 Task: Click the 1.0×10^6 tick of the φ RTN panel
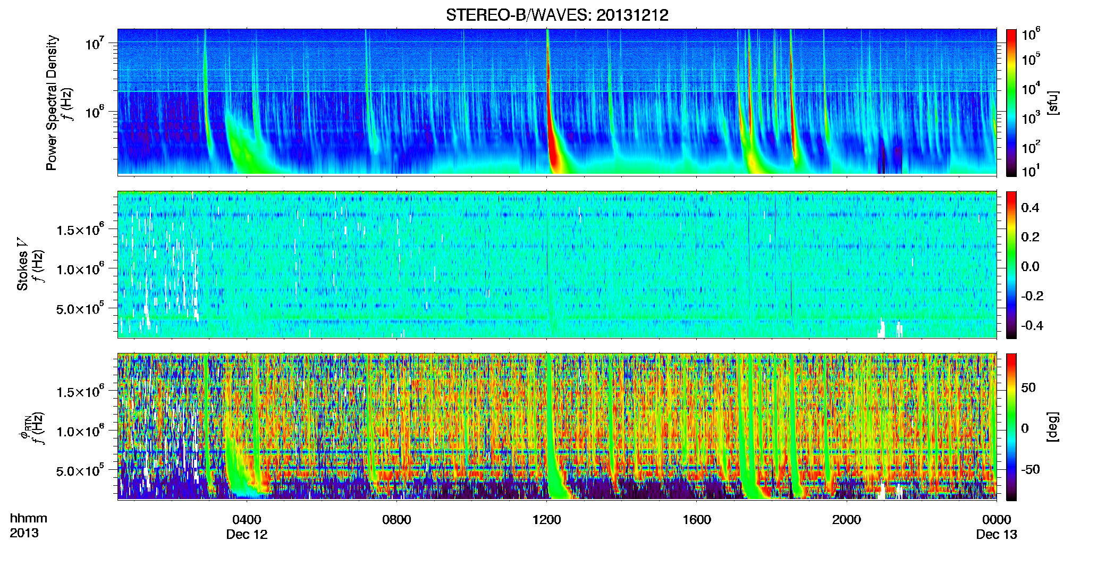click(80, 432)
